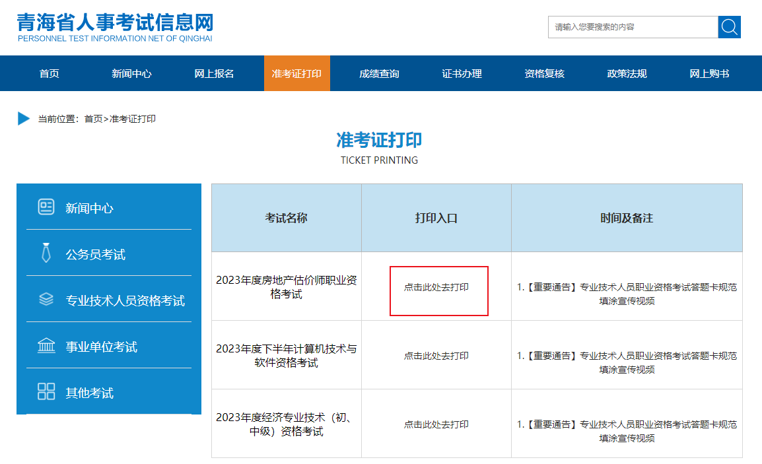Click the 公务员考试 tie icon
This screenshot has height=464, width=762.
(x=46, y=253)
